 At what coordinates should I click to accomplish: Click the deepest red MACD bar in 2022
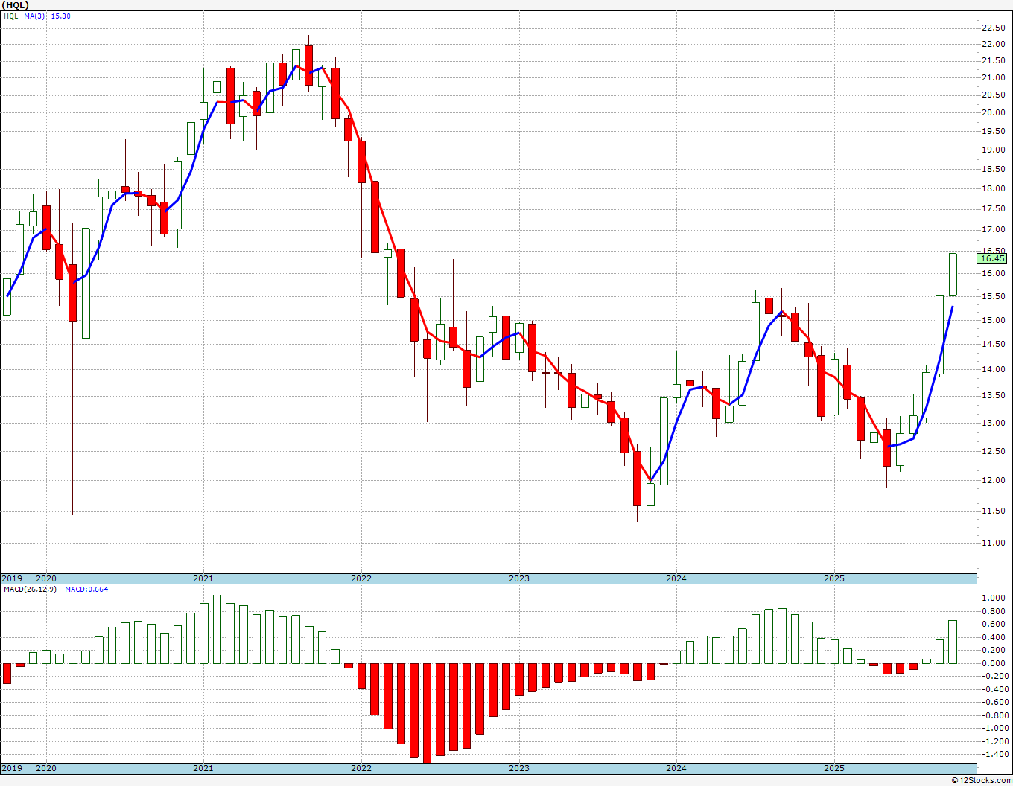pos(427,712)
